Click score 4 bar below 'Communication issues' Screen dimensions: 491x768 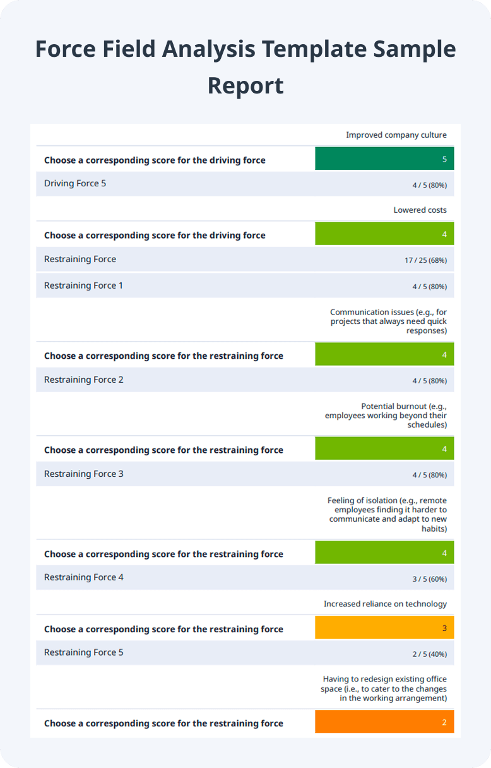click(x=384, y=354)
